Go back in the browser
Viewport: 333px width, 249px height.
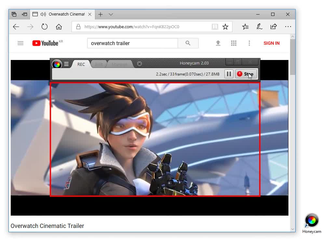tap(16, 27)
